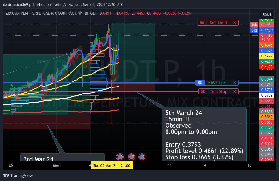279x181 pixels.
Task: Click the date label 26 on time axis
Action: coord(11,165)
